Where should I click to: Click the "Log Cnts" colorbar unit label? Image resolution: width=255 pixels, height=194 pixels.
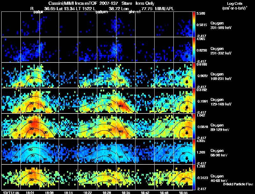[235, 4]
